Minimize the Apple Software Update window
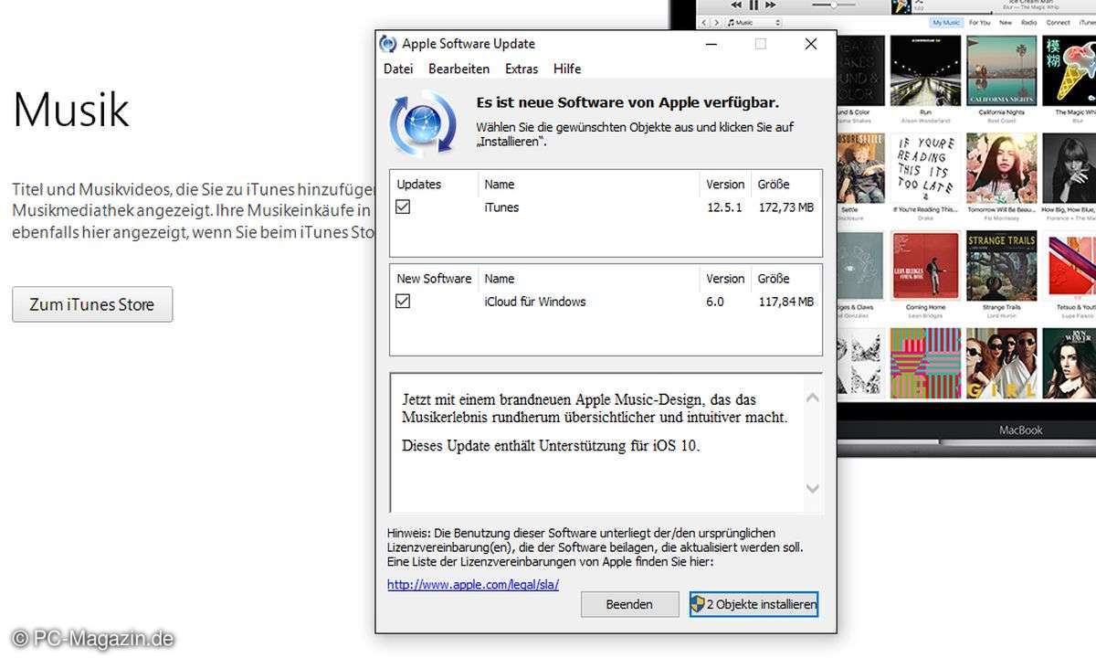1096x658 pixels. 711,44
